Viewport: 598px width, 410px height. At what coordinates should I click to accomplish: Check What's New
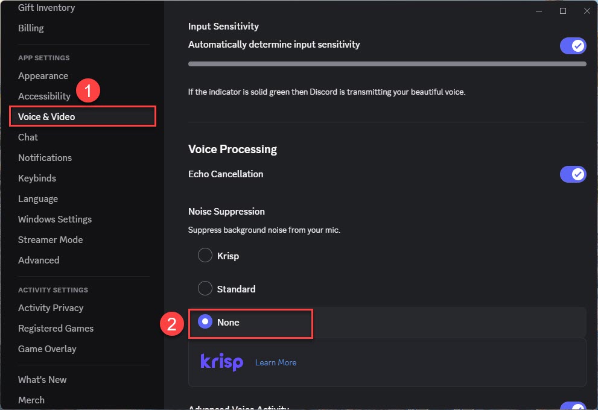pos(42,379)
